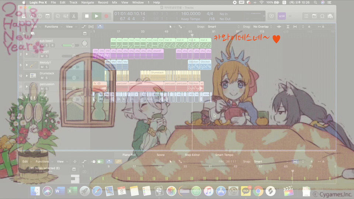
Task: Add new track with plus icon
Action: pos(24,34)
